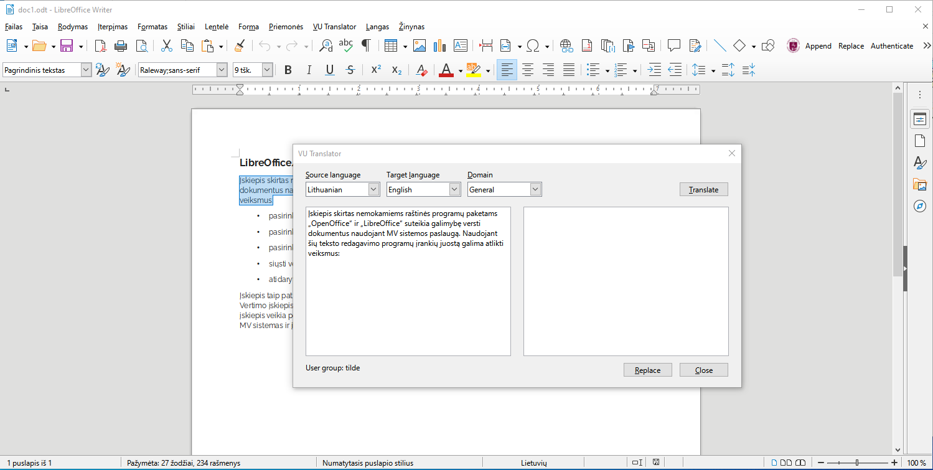Click Authenticate in toolbar
933x470 pixels.
click(892, 46)
